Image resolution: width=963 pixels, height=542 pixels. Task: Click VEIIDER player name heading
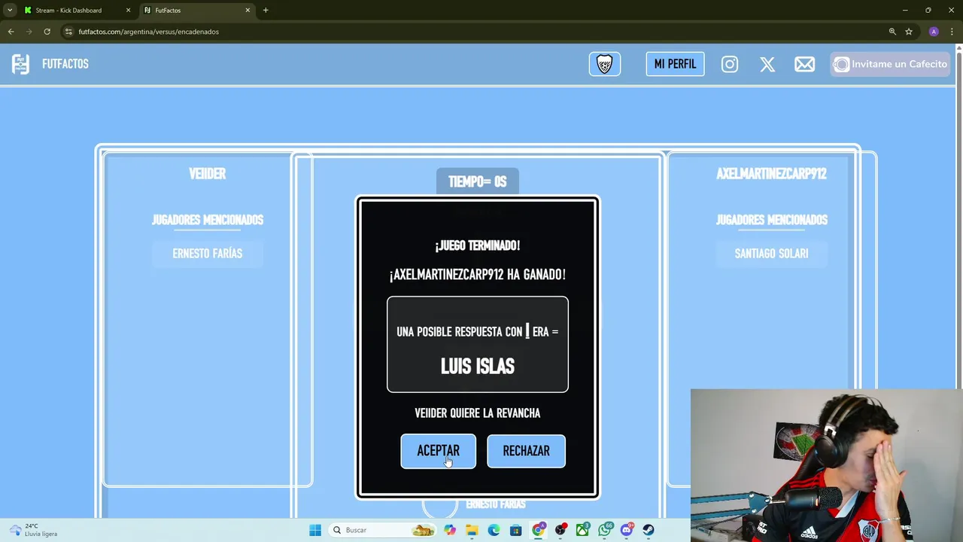pos(207,174)
